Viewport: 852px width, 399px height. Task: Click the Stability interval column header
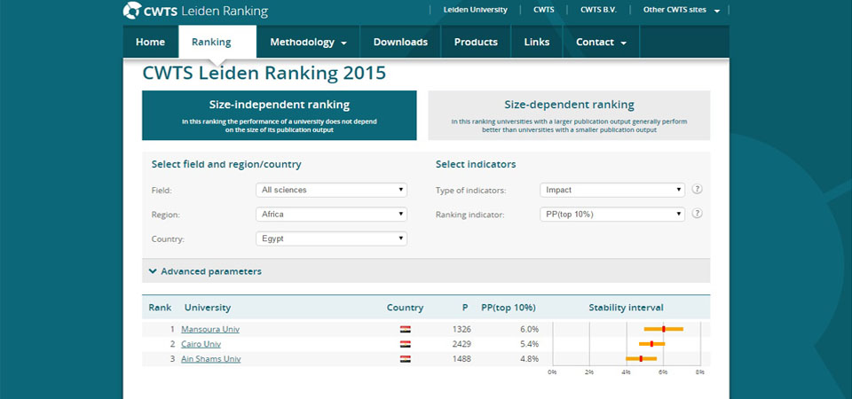tap(626, 308)
